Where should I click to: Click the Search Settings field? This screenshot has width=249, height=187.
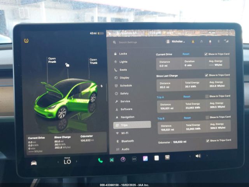click(x=128, y=42)
